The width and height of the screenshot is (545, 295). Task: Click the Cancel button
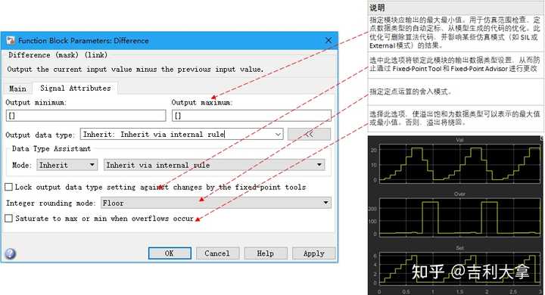pyautogui.click(x=217, y=253)
